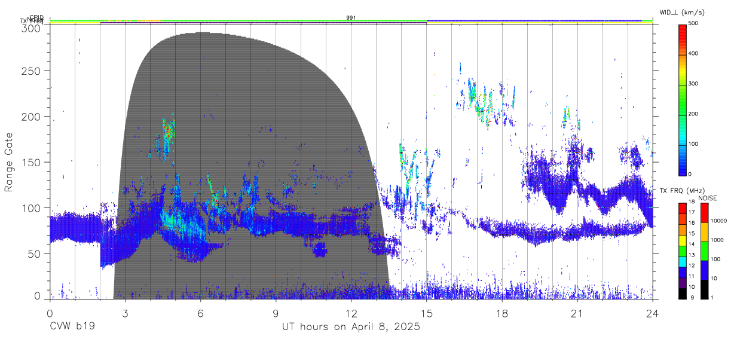
Task: Click the NOISE color scale bar
Action: click(x=704, y=251)
